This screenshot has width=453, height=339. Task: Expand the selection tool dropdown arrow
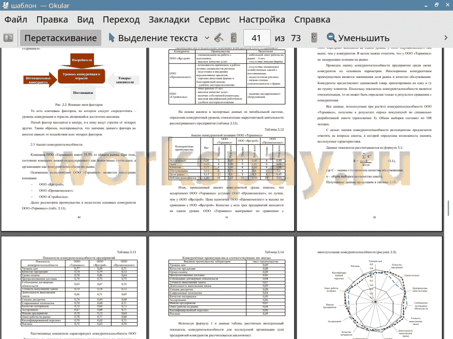(207, 38)
